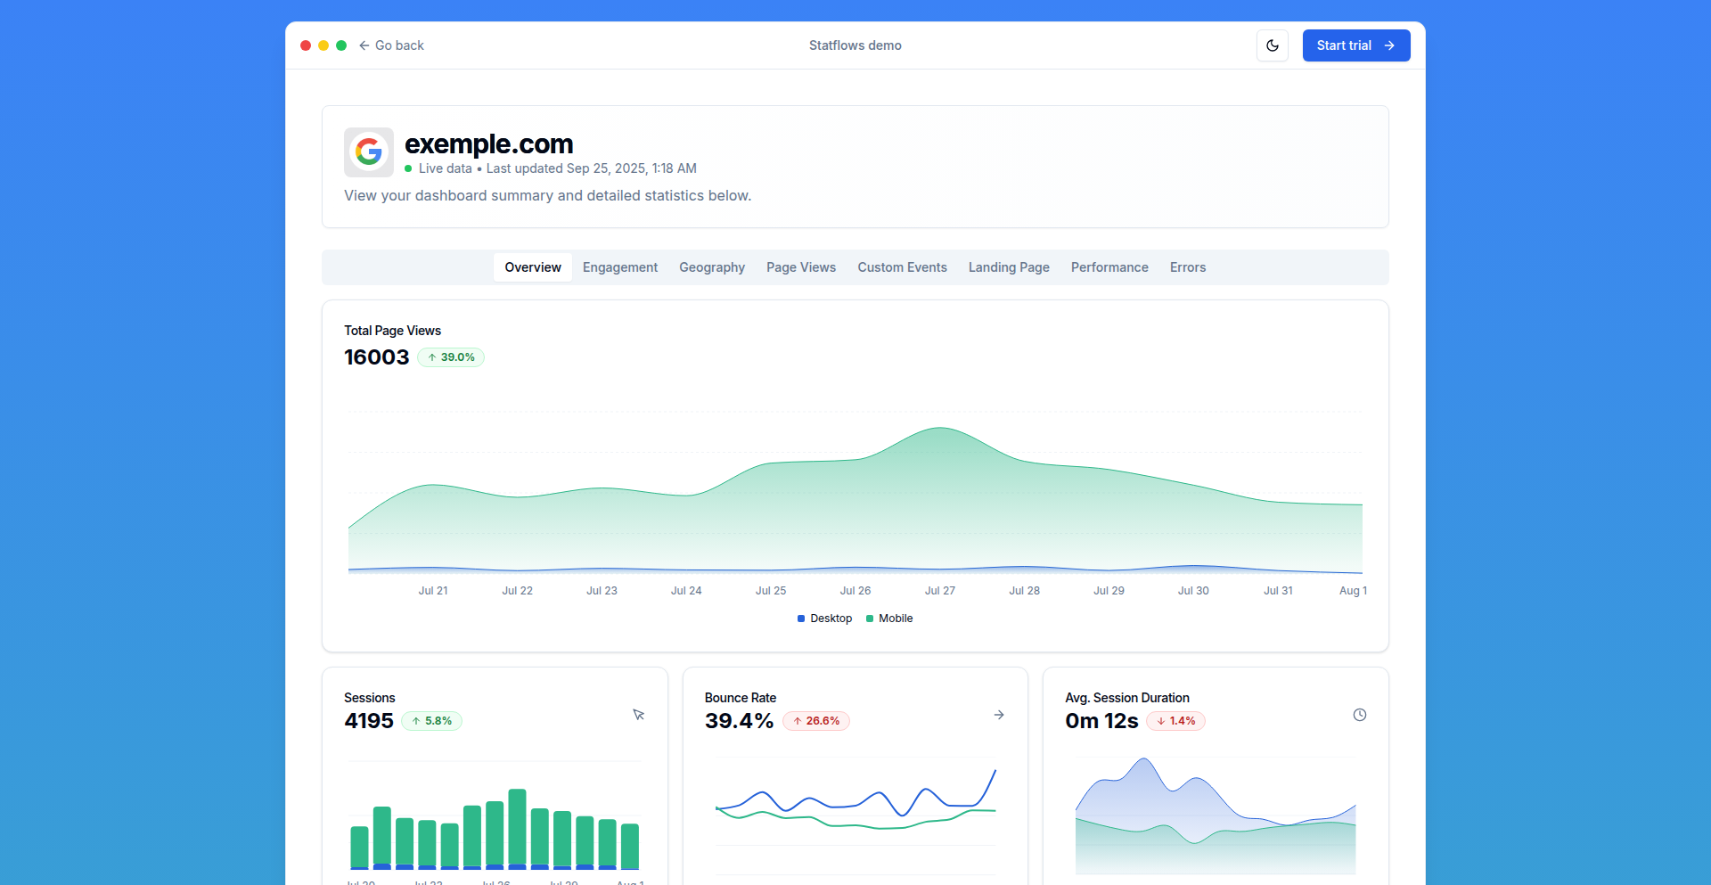Click the clock icon in Avg. Session Duration
Viewport: 1711px width, 885px height.
1359,715
